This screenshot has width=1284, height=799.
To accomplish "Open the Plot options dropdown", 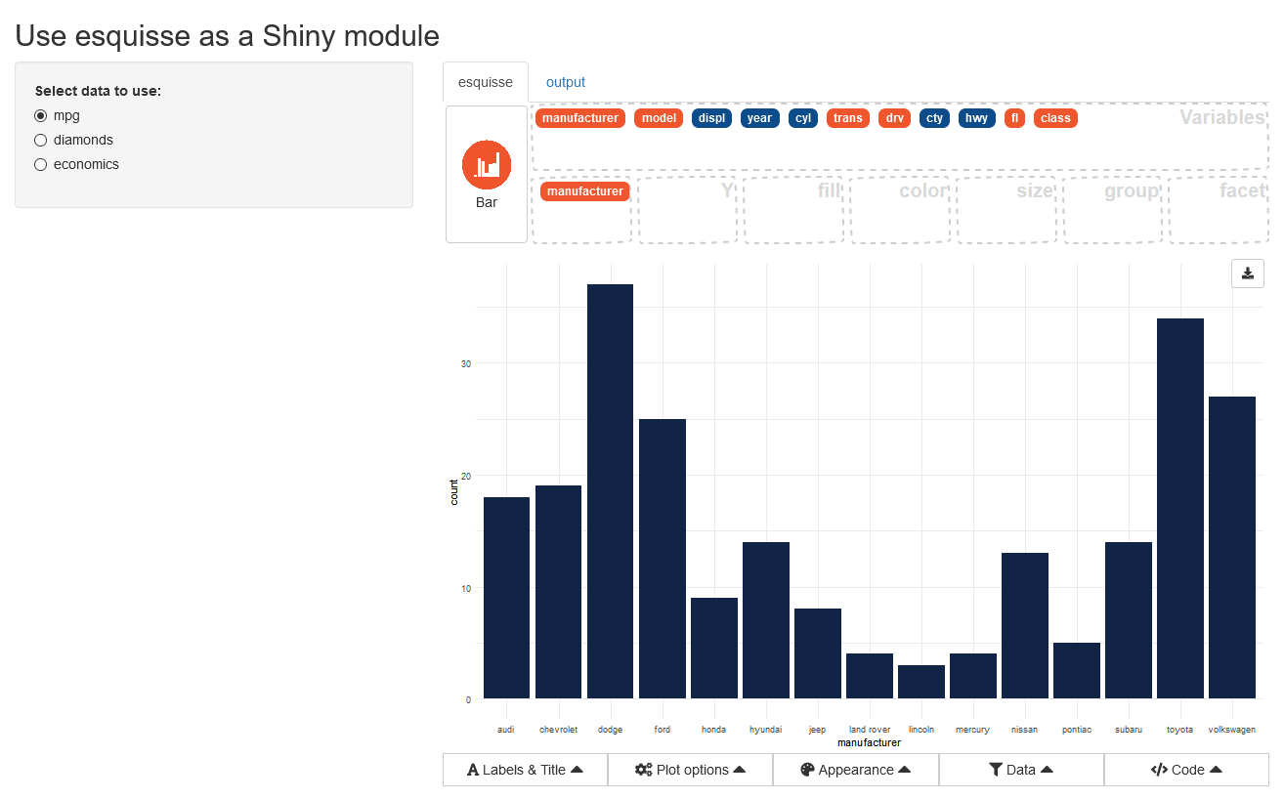I will pos(690,770).
